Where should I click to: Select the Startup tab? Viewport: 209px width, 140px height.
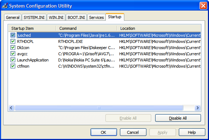[x=115, y=17]
